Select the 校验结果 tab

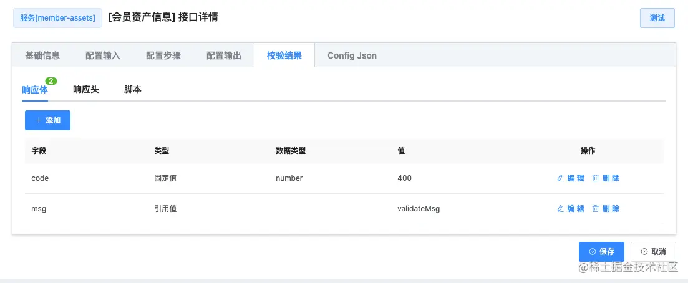(x=284, y=55)
